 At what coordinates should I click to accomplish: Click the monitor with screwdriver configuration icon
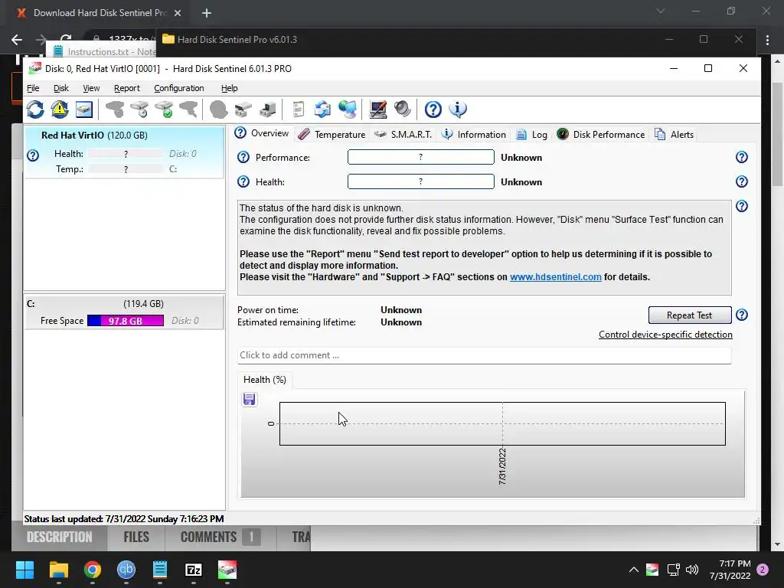click(378, 109)
